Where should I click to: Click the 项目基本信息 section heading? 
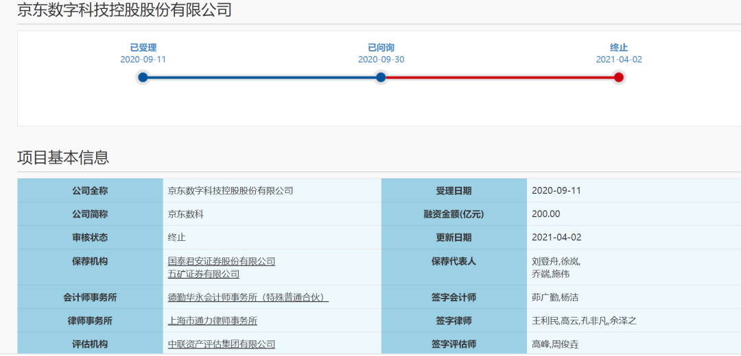(63, 157)
